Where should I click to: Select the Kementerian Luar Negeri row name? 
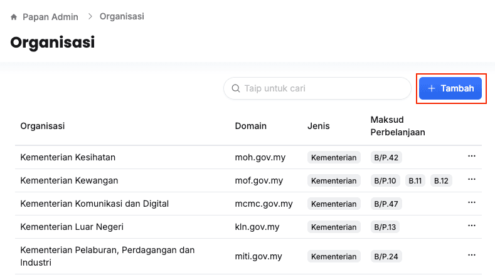(72, 227)
